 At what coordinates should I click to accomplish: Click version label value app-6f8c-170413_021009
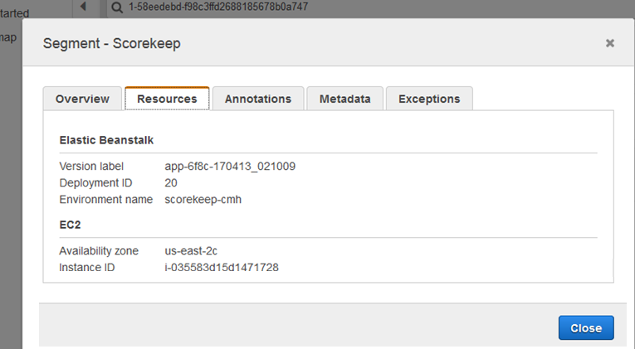click(x=230, y=166)
